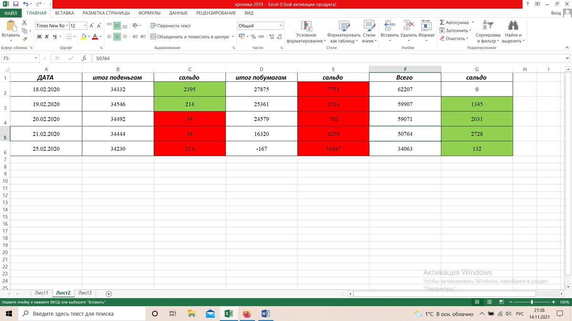Viewport: 572px width, 321px height.
Task: Click the Save icon in quick access toolbar
Action: tap(16, 4)
